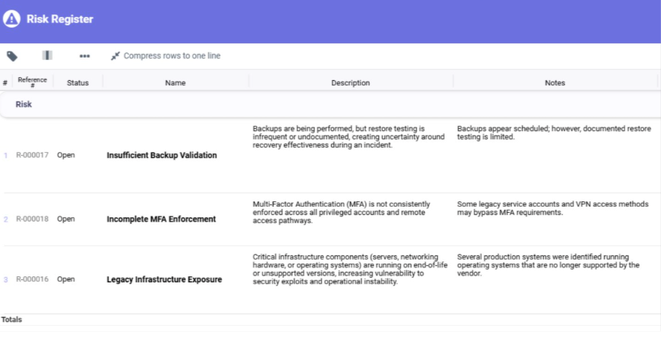Open the Legacy Infrastructure Exposure risk

(164, 280)
